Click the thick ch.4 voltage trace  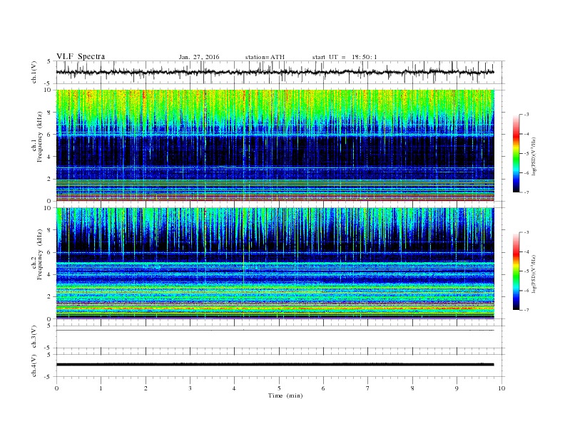pyautogui.click(x=275, y=365)
